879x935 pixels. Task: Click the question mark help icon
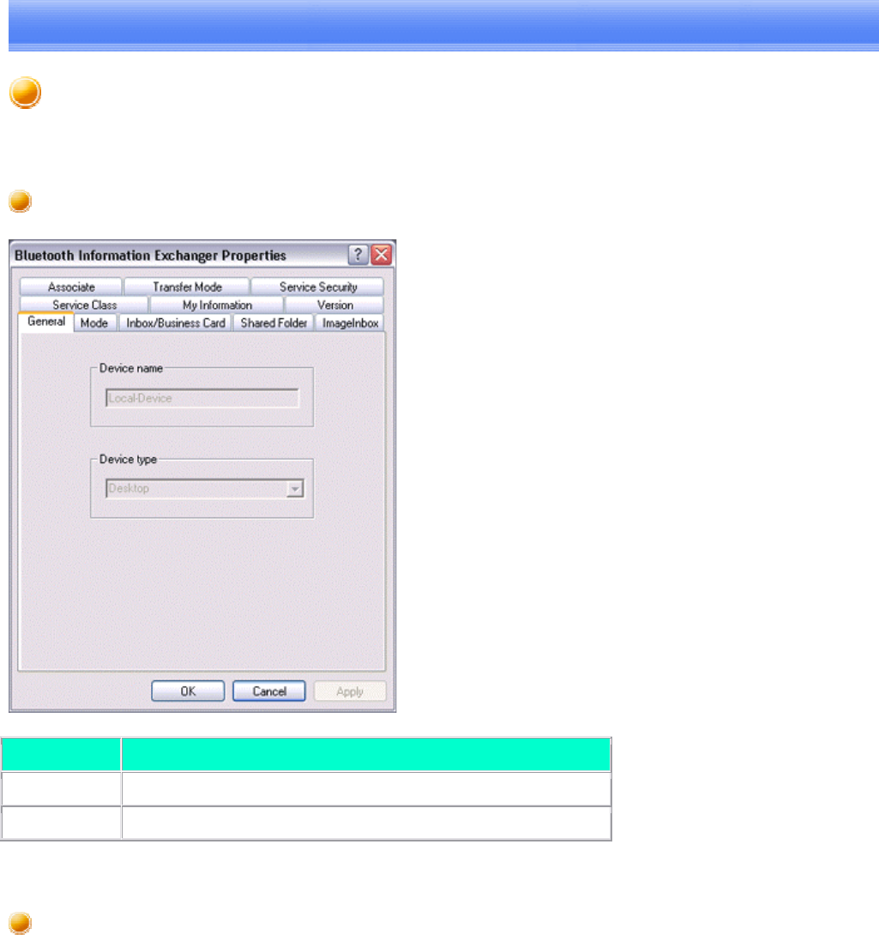358,255
